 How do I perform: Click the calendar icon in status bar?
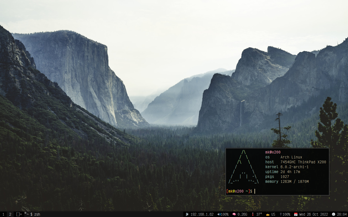pyautogui.click(x=296, y=214)
